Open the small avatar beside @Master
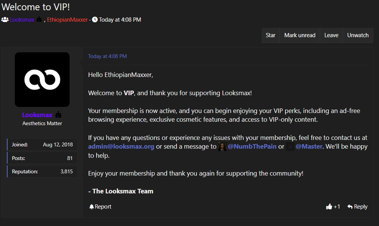Image resolution: width=379 pixels, height=226 pixels. click(x=290, y=147)
